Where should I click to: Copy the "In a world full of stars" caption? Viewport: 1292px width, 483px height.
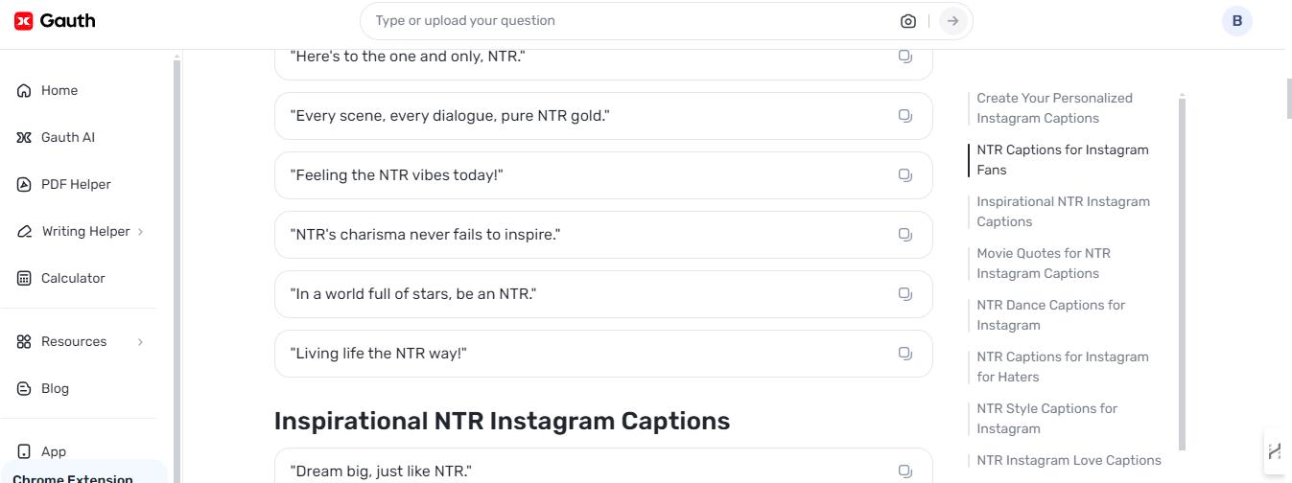coord(904,294)
